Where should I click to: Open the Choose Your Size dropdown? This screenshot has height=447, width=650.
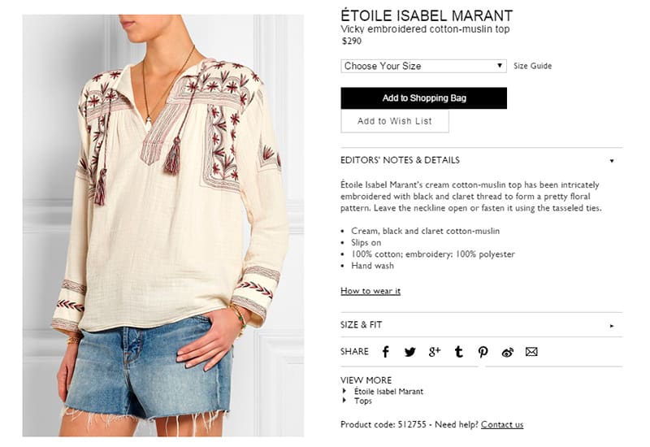(423, 66)
